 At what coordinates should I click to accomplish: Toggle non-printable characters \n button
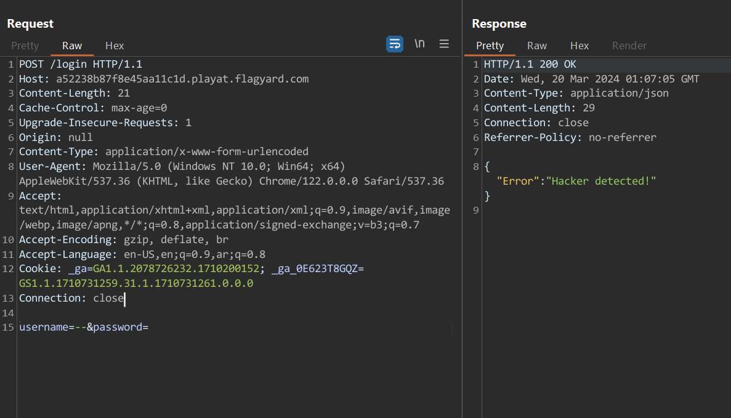(419, 44)
